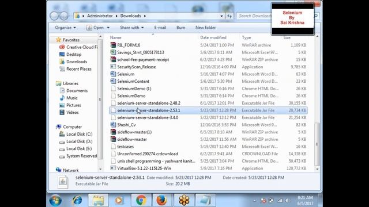
Task: Open the address bar history dropdown
Action: pyautogui.click(x=221, y=16)
